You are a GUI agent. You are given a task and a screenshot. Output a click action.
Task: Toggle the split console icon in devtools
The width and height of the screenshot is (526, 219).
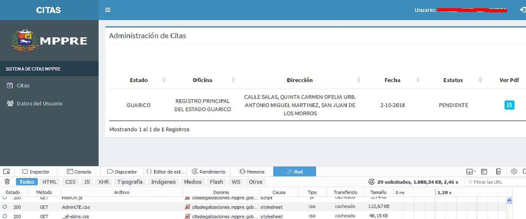point(484,171)
